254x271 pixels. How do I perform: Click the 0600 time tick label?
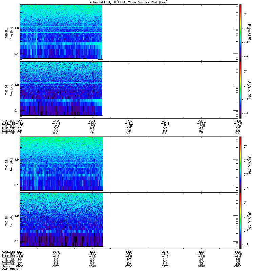(20, 266)
